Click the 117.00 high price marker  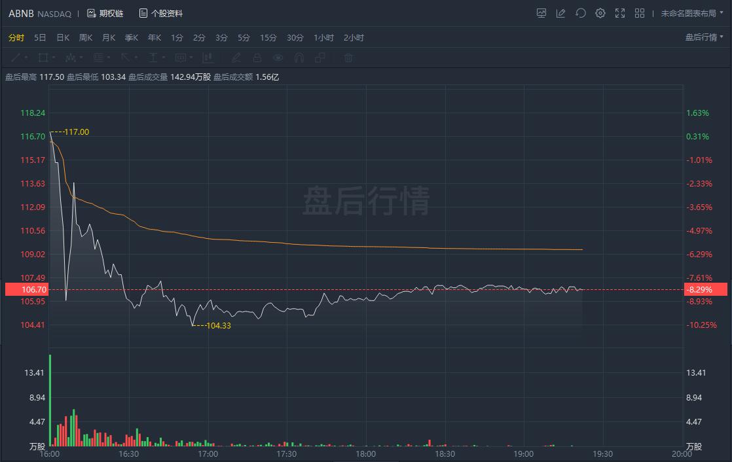coord(77,132)
